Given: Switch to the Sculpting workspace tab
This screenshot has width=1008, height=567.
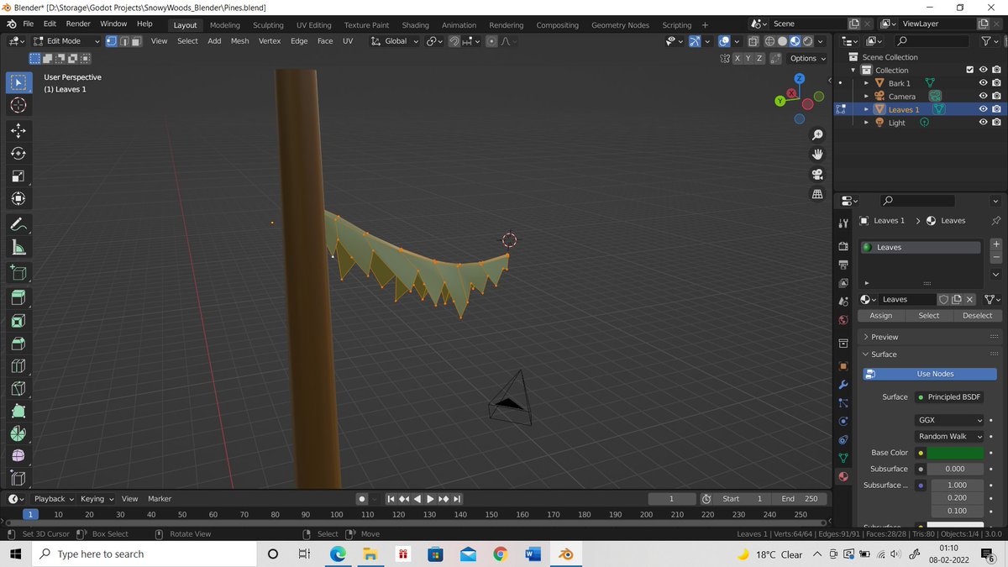Looking at the screenshot, I should [268, 25].
